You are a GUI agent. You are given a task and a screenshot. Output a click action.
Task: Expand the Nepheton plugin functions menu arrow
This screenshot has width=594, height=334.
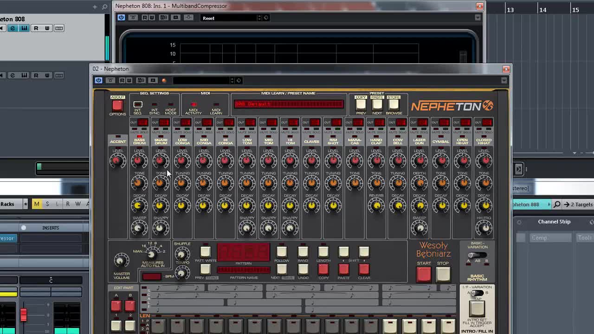coord(504,80)
